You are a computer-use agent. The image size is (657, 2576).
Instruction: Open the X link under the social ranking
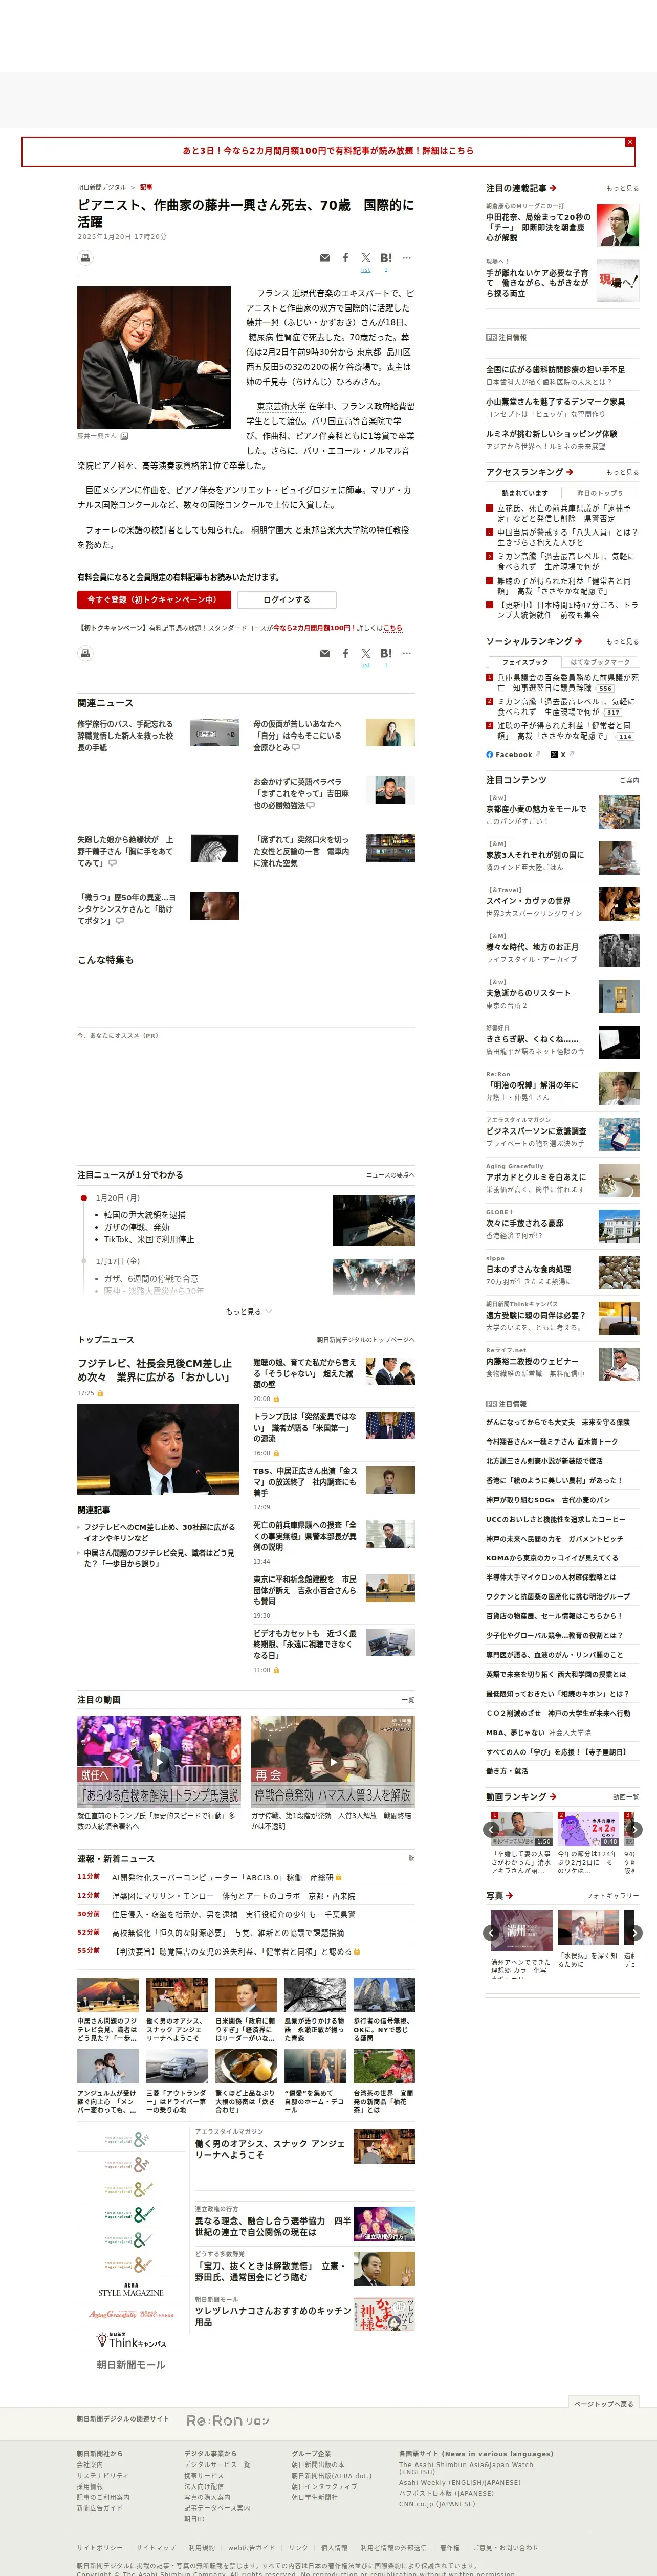pyautogui.click(x=563, y=754)
